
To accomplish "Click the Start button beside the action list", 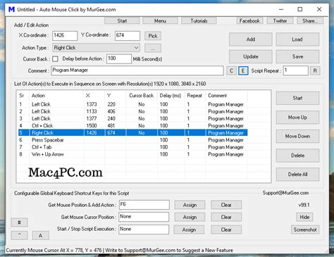I will pyautogui.click(x=297, y=98).
